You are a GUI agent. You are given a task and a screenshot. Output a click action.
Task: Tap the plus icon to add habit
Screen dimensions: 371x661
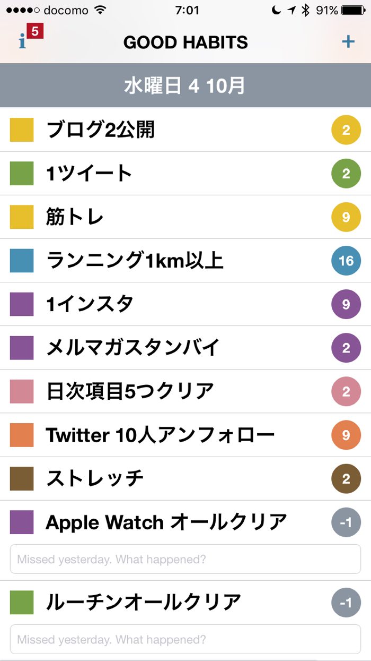(348, 42)
